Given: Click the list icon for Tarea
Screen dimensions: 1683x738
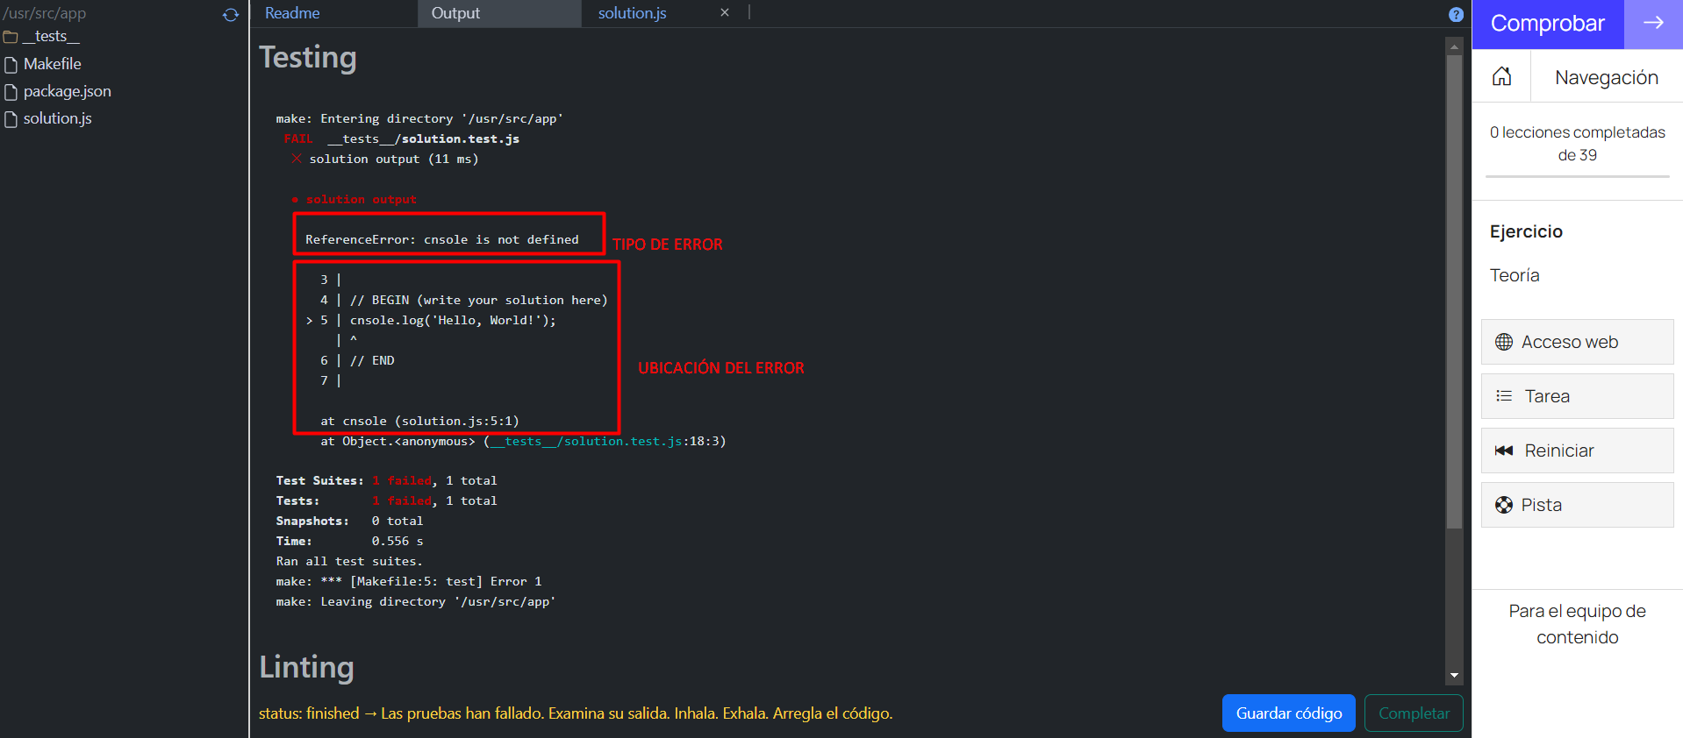Looking at the screenshot, I should coord(1504,396).
